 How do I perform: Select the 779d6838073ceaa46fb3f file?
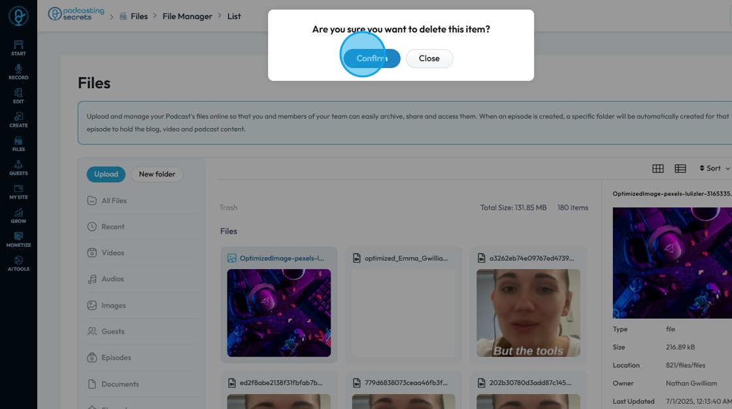tap(406, 383)
